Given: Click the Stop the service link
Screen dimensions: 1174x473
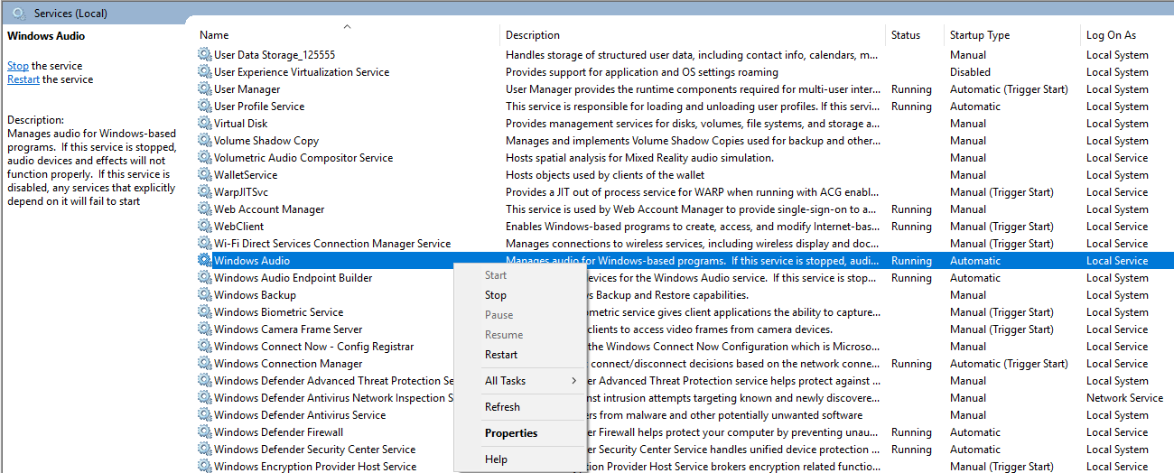Looking at the screenshot, I should 18,66.
